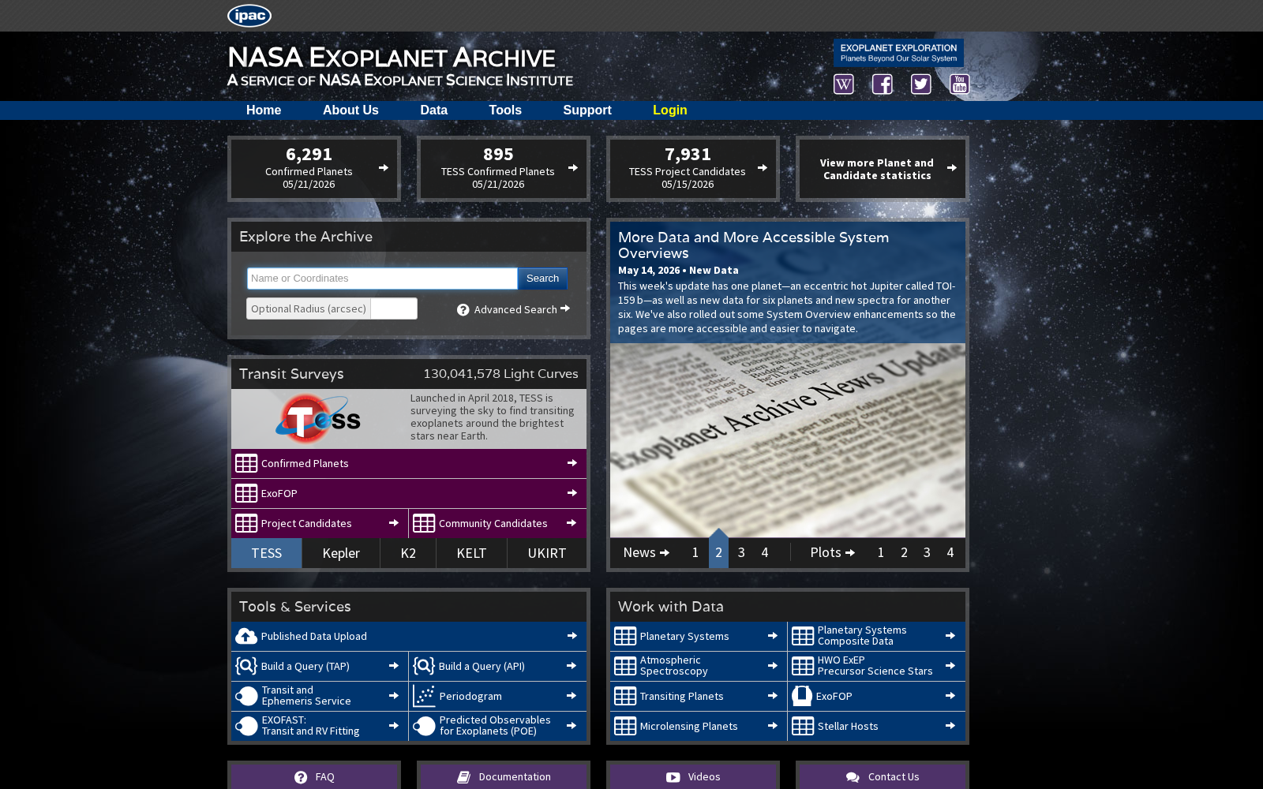The image size is (1263, 789).
Task: Open the Stellar Hosts table link
Action: click(x=876, y=726)
